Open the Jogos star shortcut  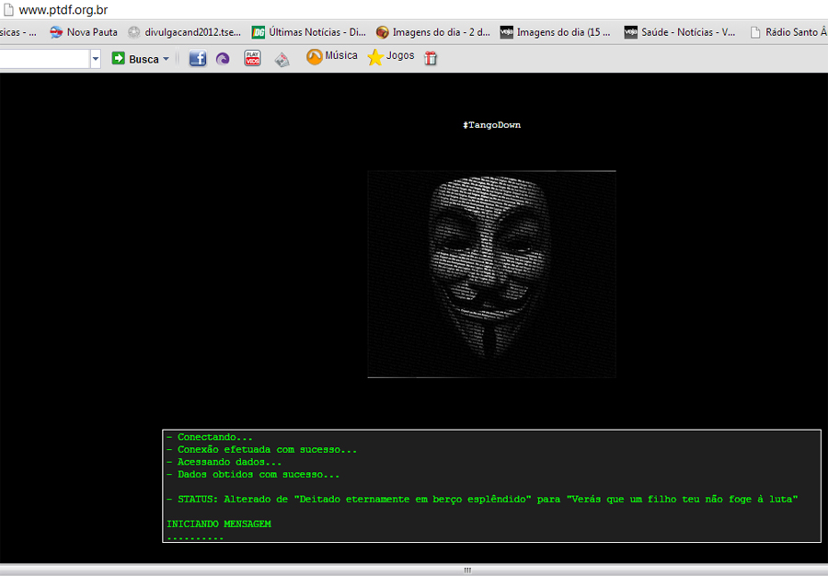391,56
